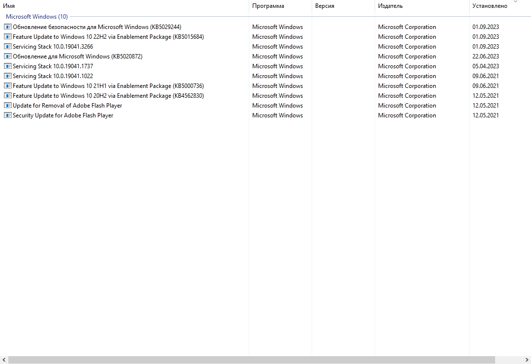
Task: Click Microsoft Corporation in the KB5029244 row
Action: coord(407,27)
